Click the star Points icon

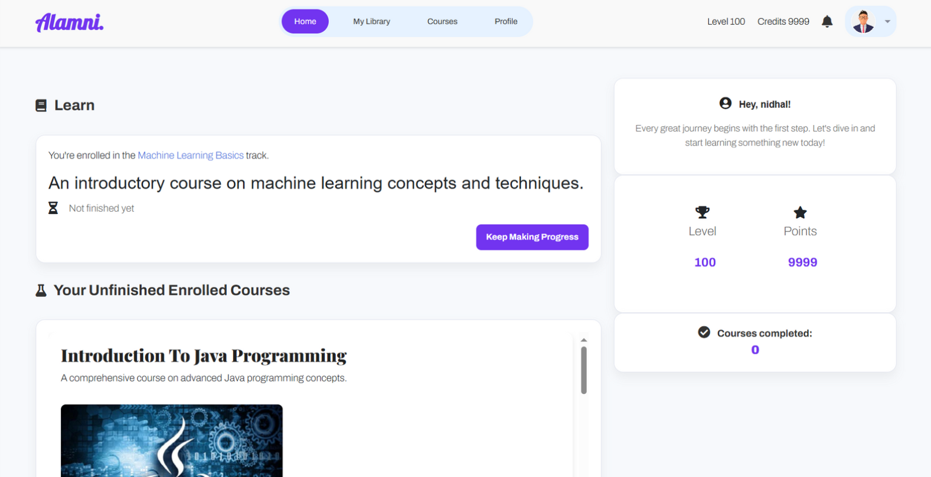(800, 212)
